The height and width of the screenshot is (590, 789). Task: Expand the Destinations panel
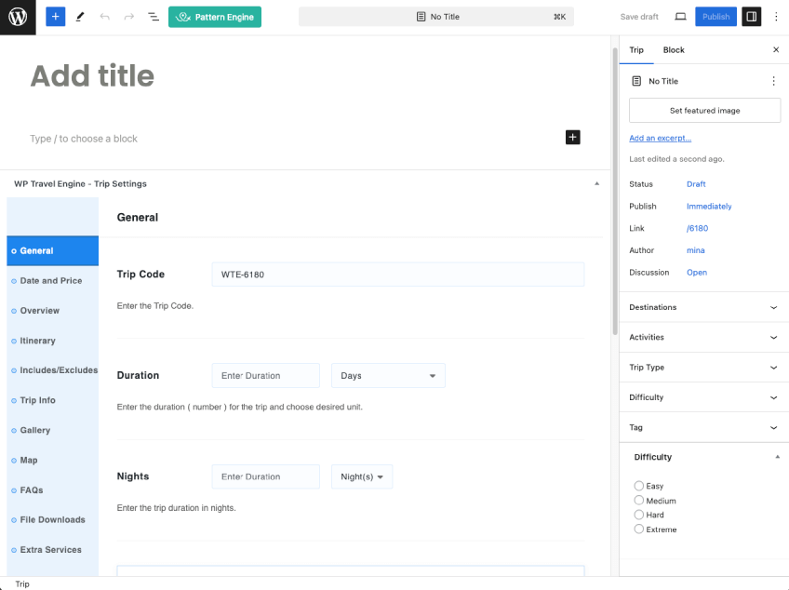click(x=703, y=307)
